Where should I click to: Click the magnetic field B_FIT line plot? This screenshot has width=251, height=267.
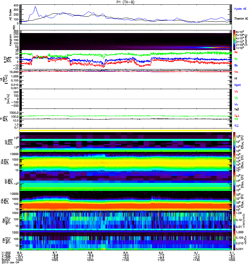point(125,60)
